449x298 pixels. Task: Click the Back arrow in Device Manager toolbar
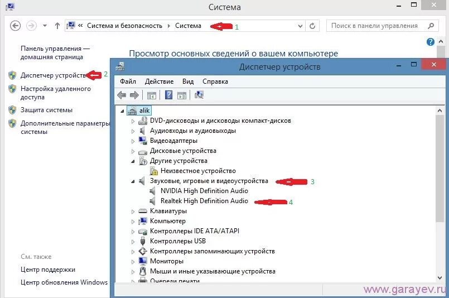(122, 95)
